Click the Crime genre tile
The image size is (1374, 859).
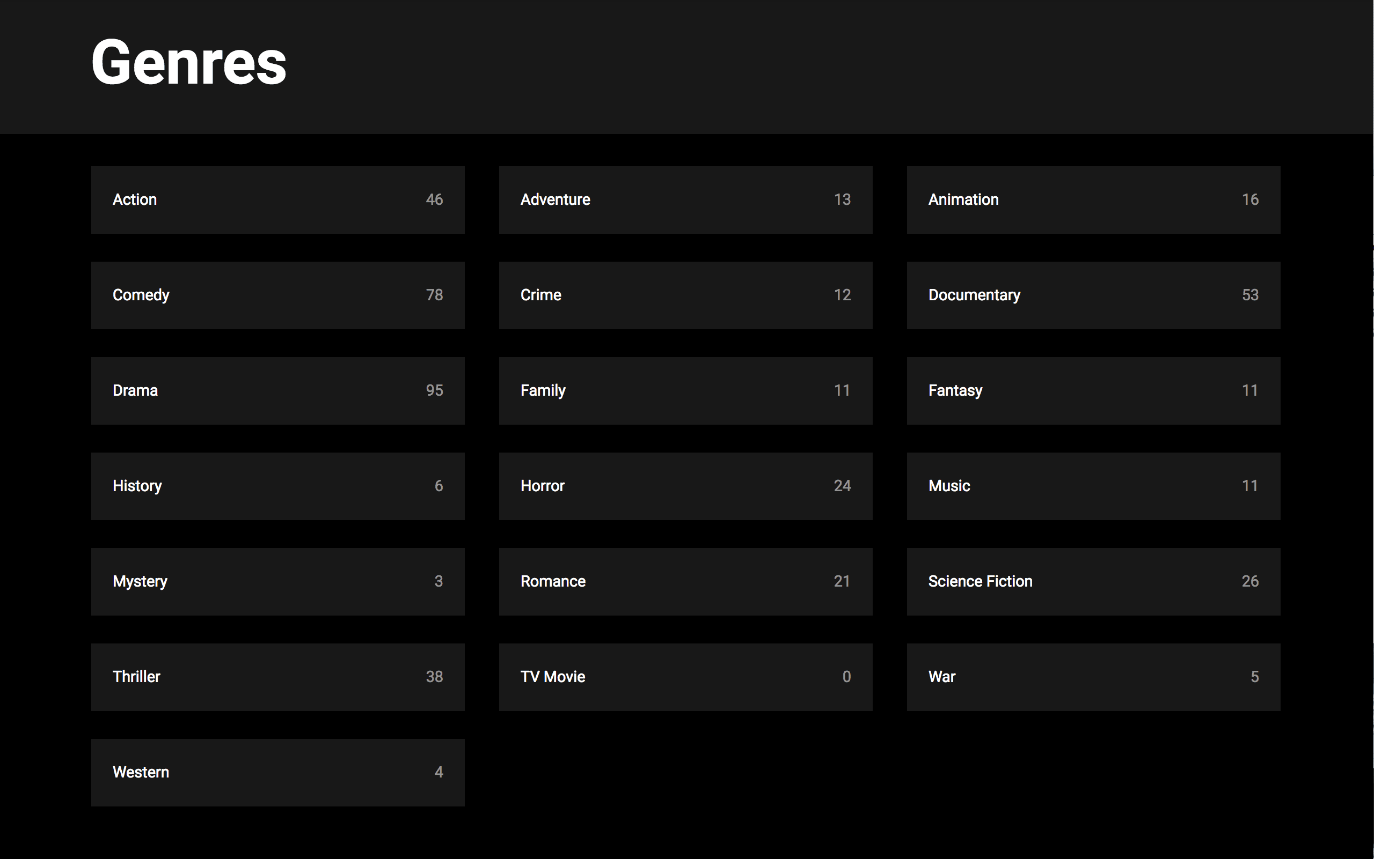[x=686, y=295]
